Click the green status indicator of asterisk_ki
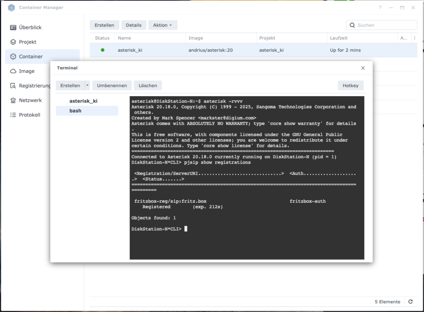The width and height of the screenshot is (424, 312). click(x=102, y=50)
